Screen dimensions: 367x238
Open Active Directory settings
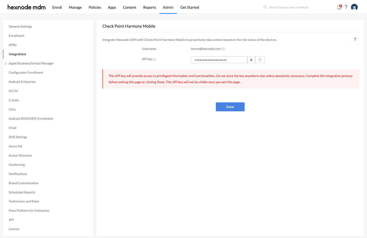pos(20,156)
